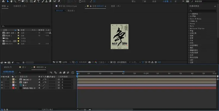Click the Home icon in the toolbar
219x111 pixels.
(x=3, y=1)
